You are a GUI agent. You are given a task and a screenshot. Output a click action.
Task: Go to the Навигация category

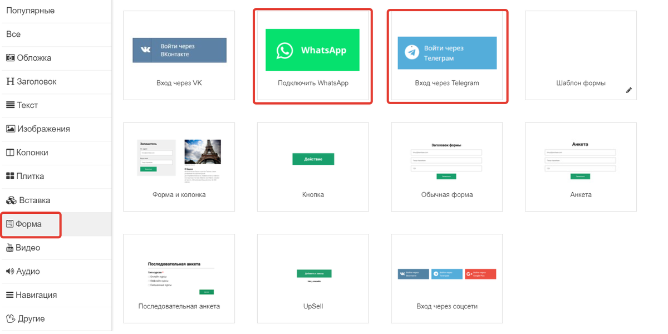pos(56,295)
